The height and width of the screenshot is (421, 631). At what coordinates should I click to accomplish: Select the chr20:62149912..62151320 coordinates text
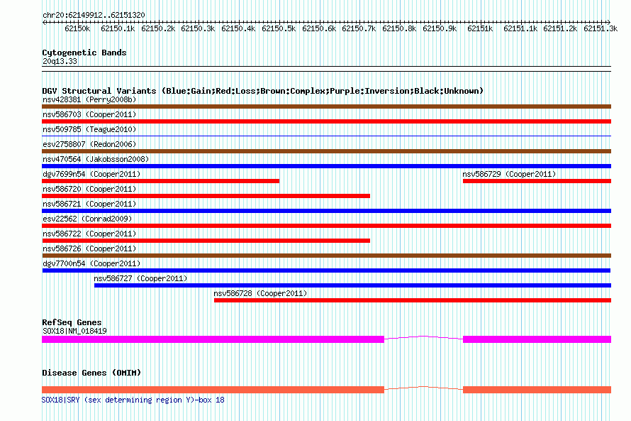point(94,16)
